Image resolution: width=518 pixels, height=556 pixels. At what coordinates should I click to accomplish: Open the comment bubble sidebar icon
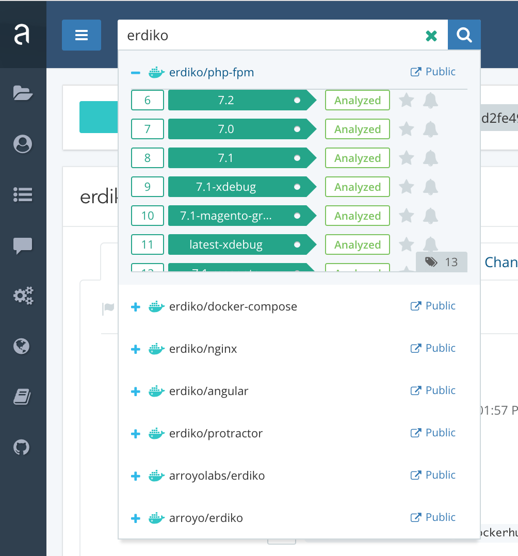pyautogui.click(x=23, y=246)
